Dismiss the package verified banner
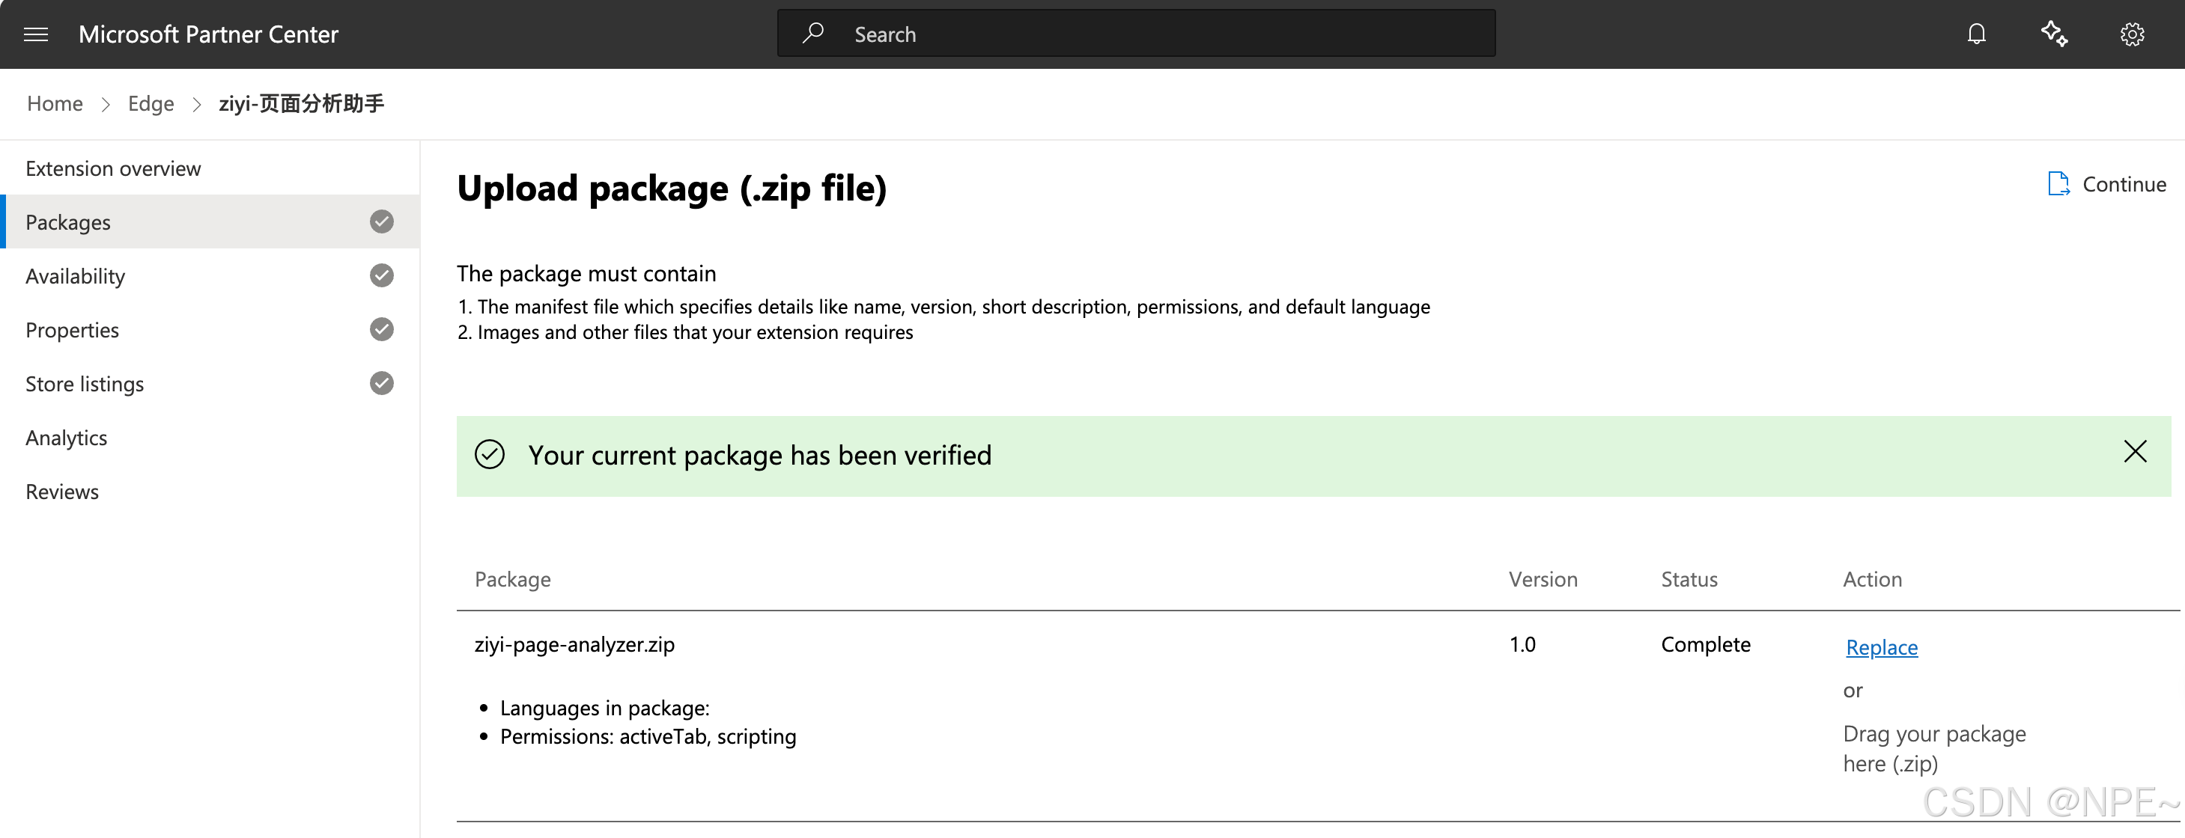Screen dimensions: 2185x838 coord(2134,452)
